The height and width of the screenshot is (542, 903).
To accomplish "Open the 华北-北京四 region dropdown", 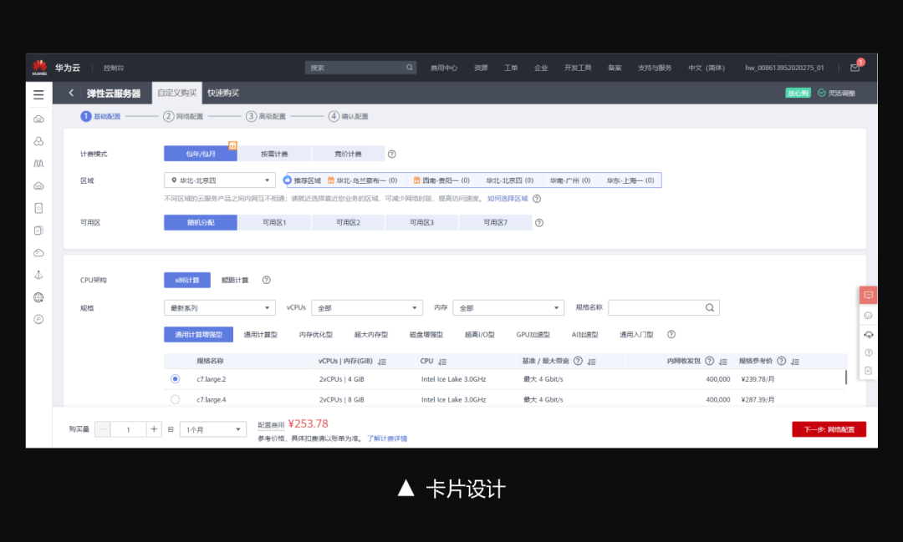I will (x=219, y=180).
